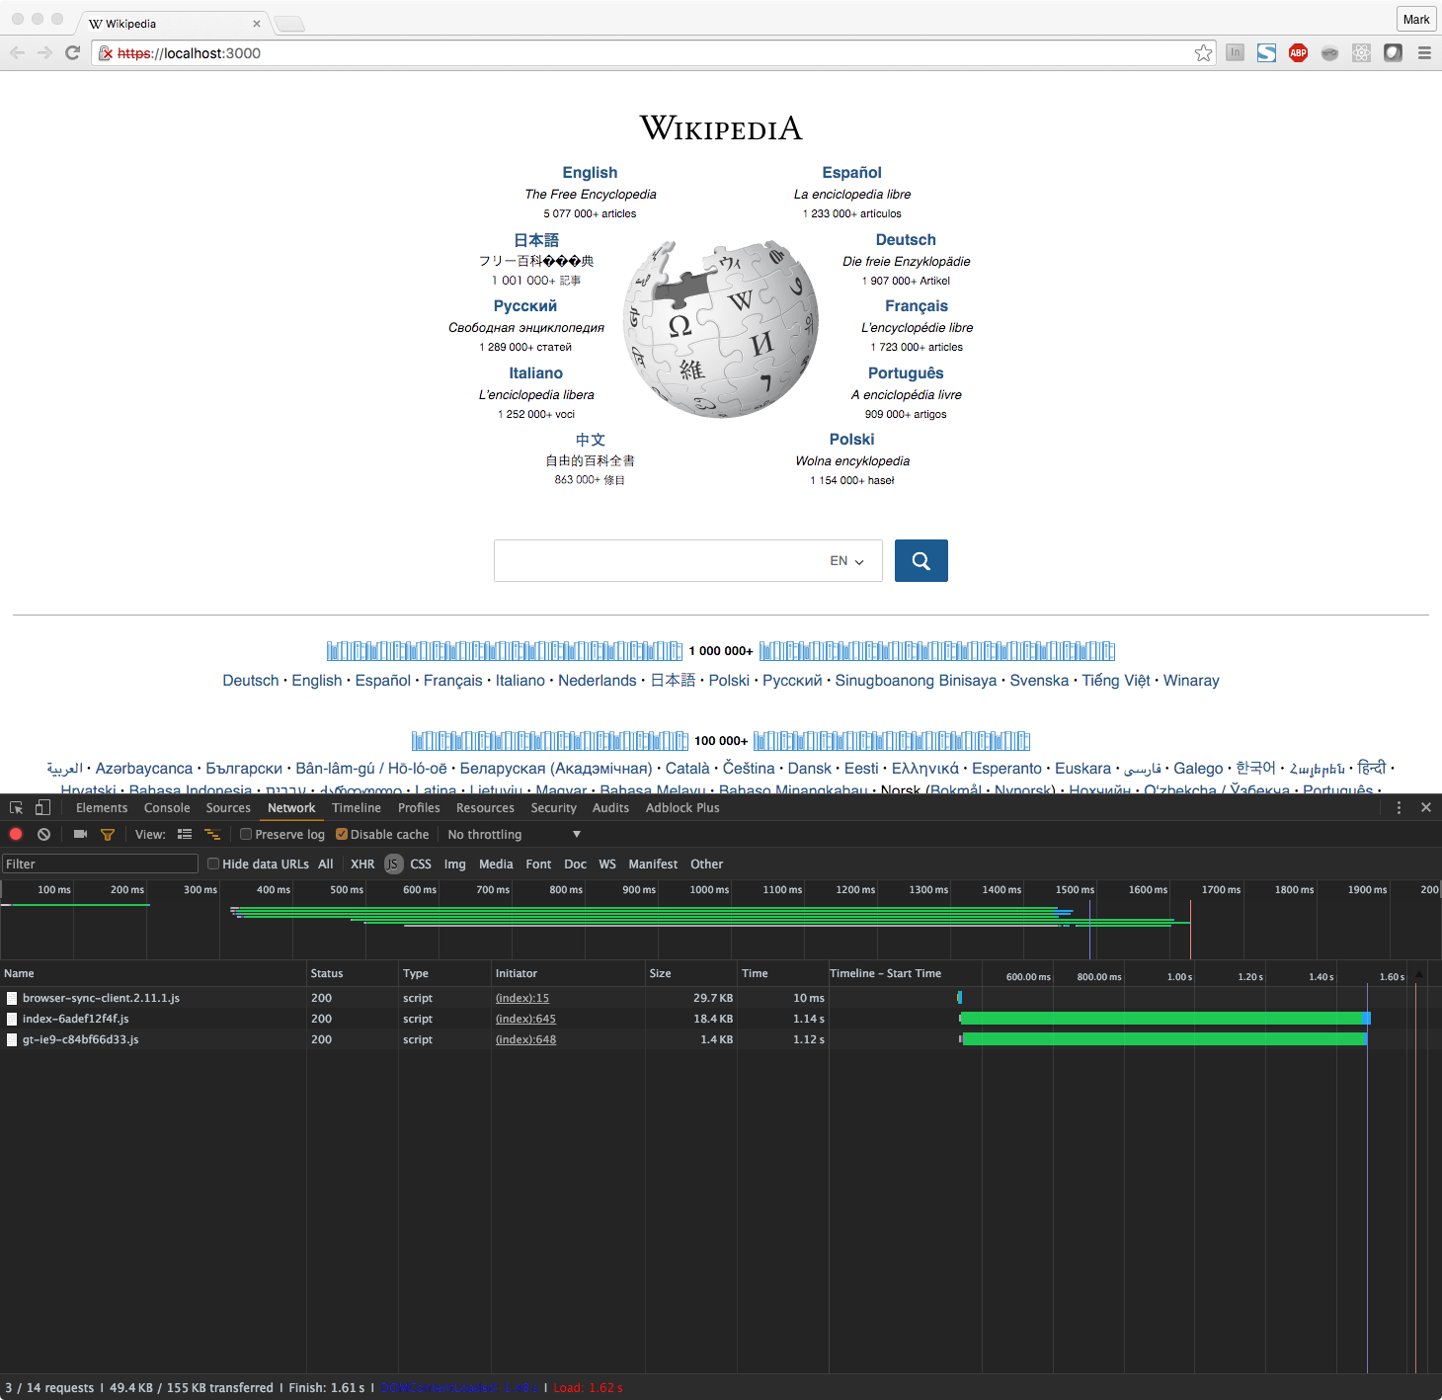Image resolution: width=1442 pixels, height=1400 pixels.
Task: Filter requests by XHR type
Action: coord(362,865)
